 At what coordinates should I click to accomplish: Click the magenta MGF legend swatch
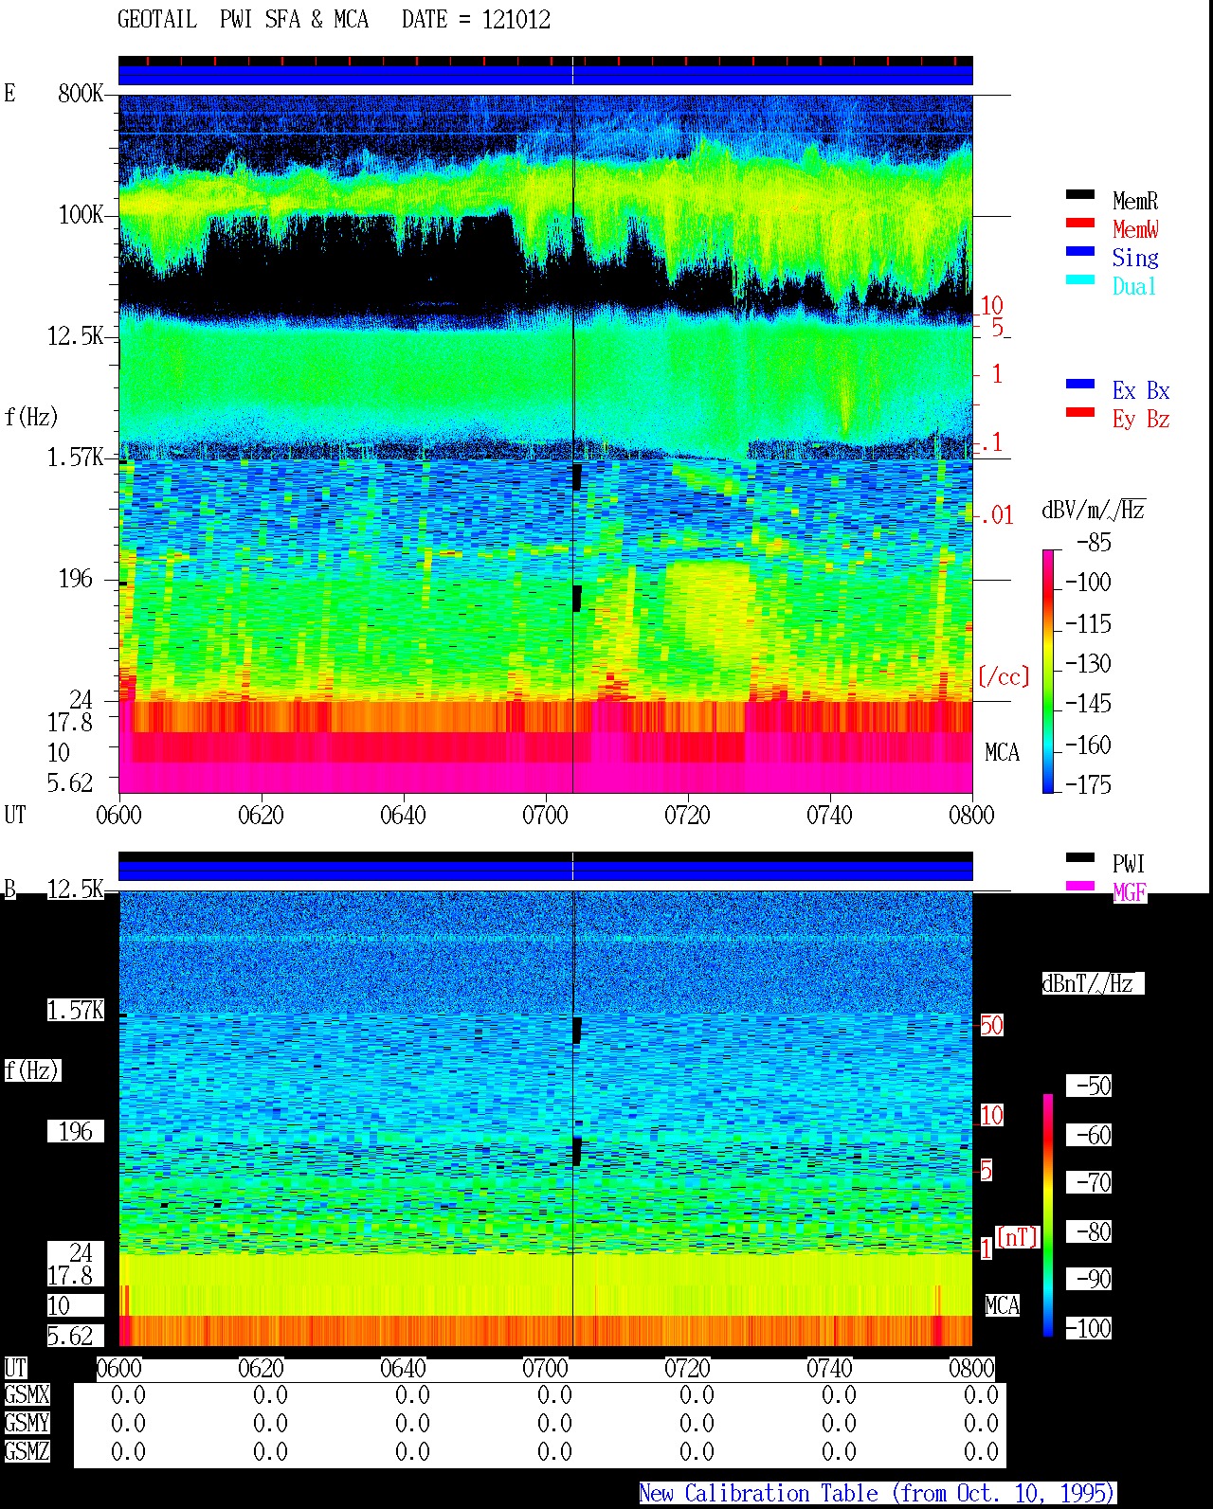click(x=1080, y=887)
